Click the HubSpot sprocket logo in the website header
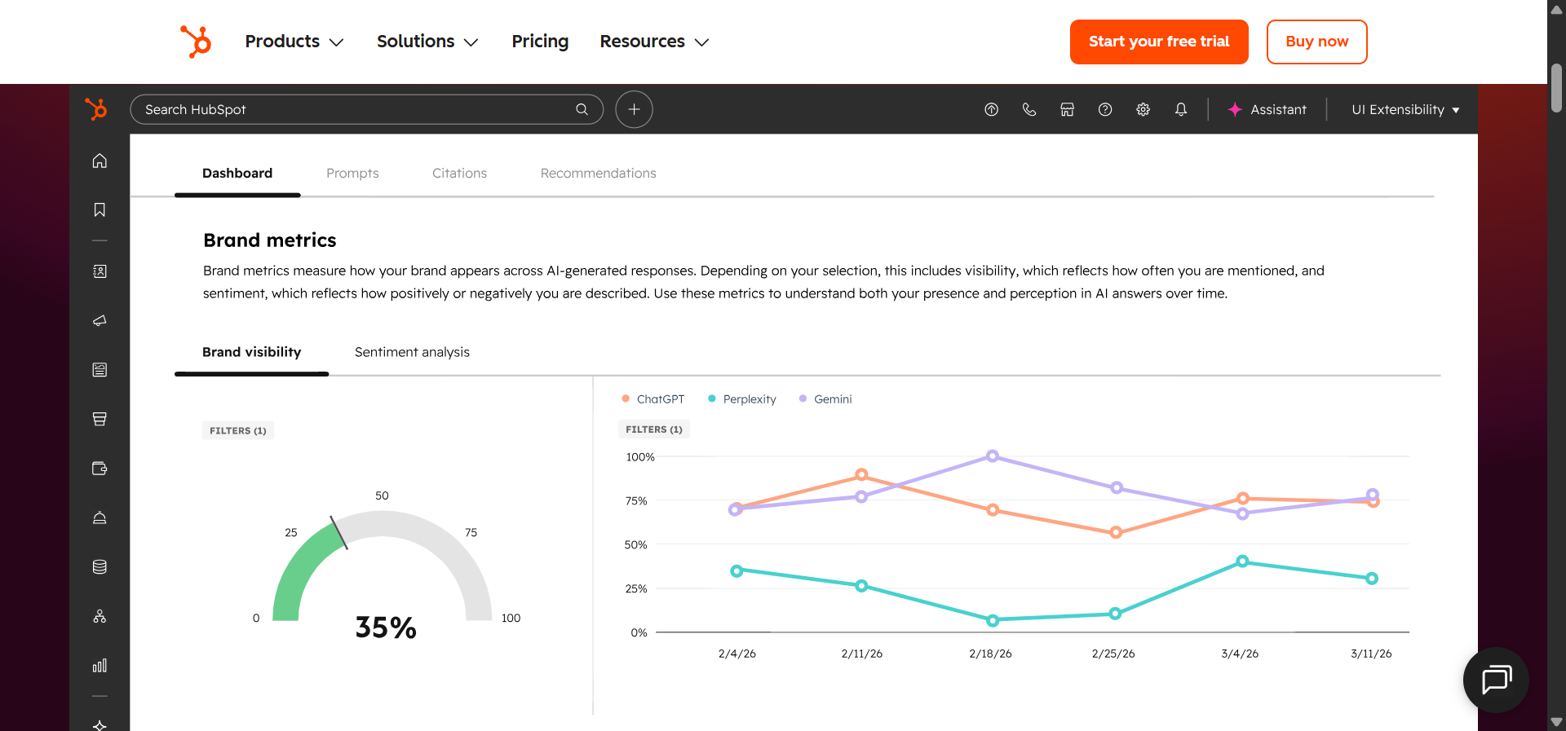The image size is (1566, 731). tap(196, 42)
